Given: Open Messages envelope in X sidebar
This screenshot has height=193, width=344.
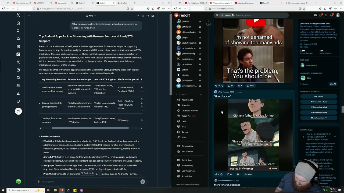Looking at the screenshot, I should coord(18,46).
